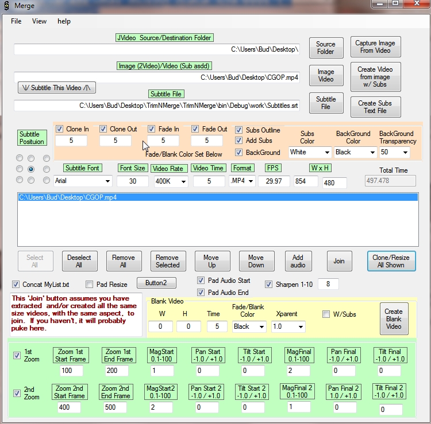Open the Subs Color dropdown showing White
The width and height of the screenshot is (431, 424).
click(310, 152)
